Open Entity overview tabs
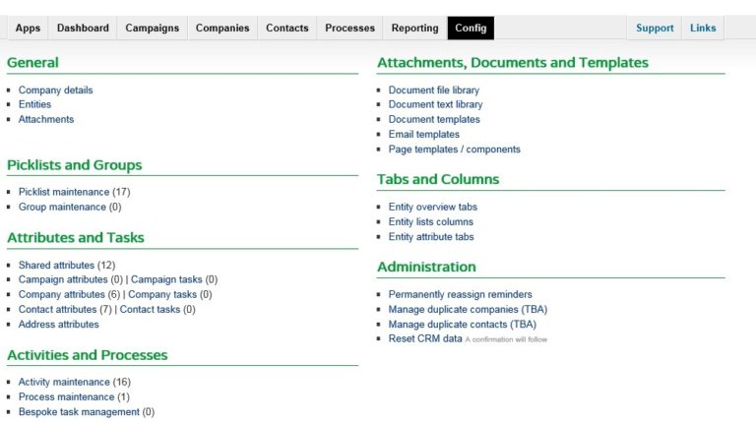756x422 pixels. 432,207
